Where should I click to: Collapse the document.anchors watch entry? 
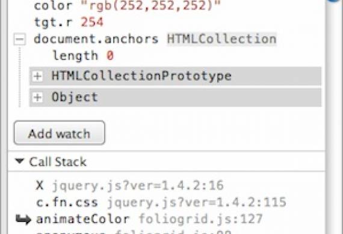point(20,39)
